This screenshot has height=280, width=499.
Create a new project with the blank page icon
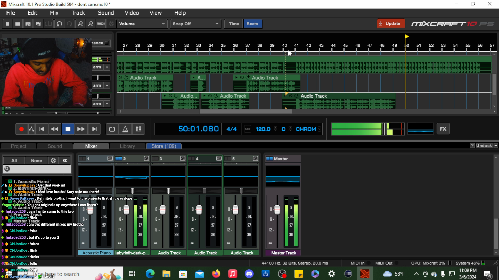pos(8,24)
